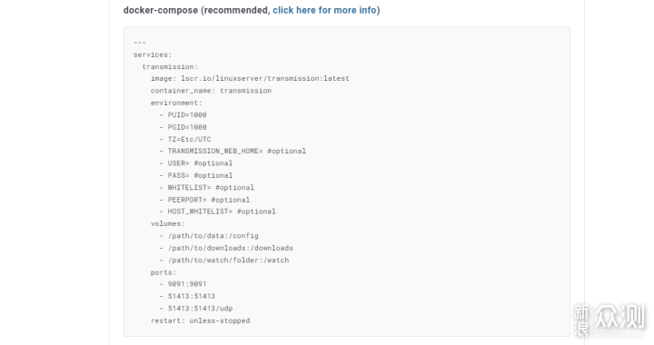
Task: Click the HOST_WHITELIST= #optional line
Action: click(x=218, y=212)
